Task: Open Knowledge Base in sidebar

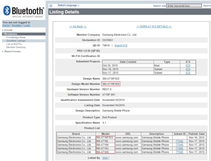Action: coord(16,37)
